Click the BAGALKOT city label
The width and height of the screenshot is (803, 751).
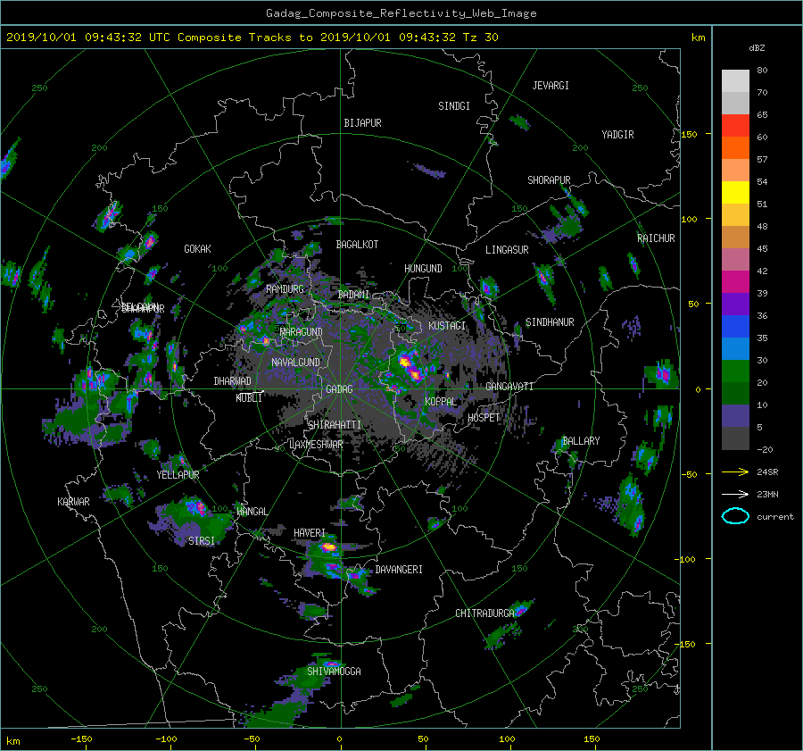click(357, 245)
